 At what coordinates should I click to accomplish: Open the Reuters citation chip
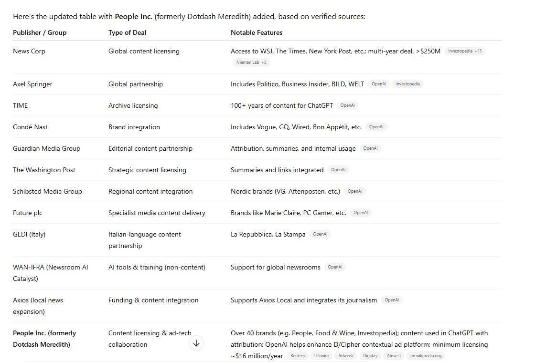click(x=298, y=355)
